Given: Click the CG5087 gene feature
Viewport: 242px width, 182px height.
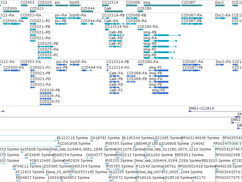Looking at the screenshot, I should 192,5.
